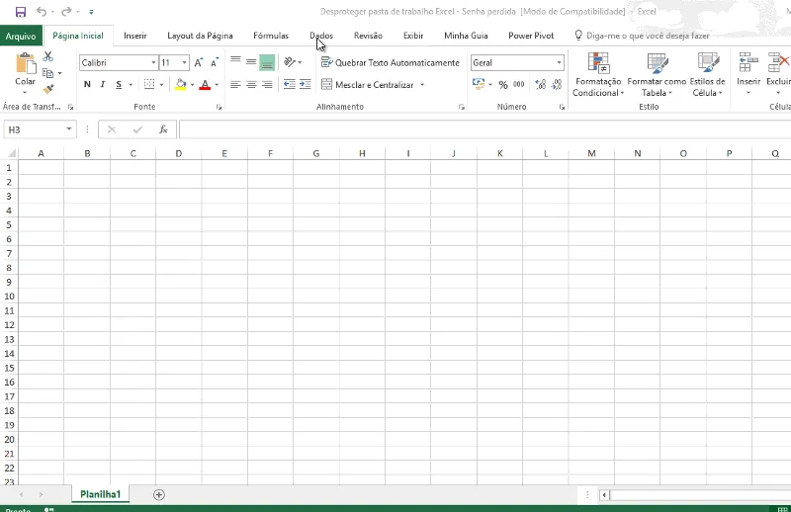This screenshot has width=791, height=512.
Task: Open the Geral number format dropdown
Action: (x=559, y=62)
